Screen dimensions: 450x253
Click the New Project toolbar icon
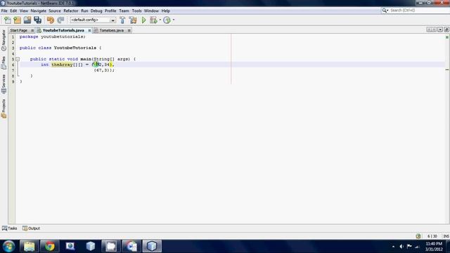click(17, 20)
